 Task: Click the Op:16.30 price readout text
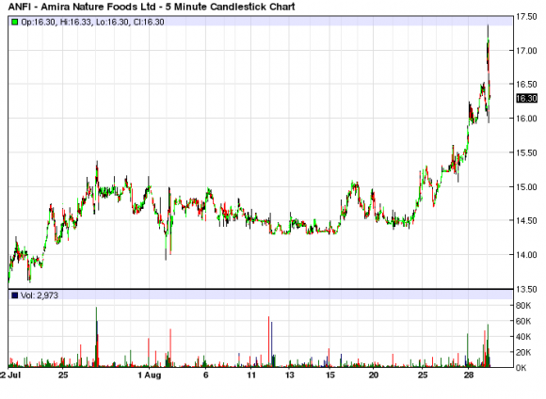38,23
